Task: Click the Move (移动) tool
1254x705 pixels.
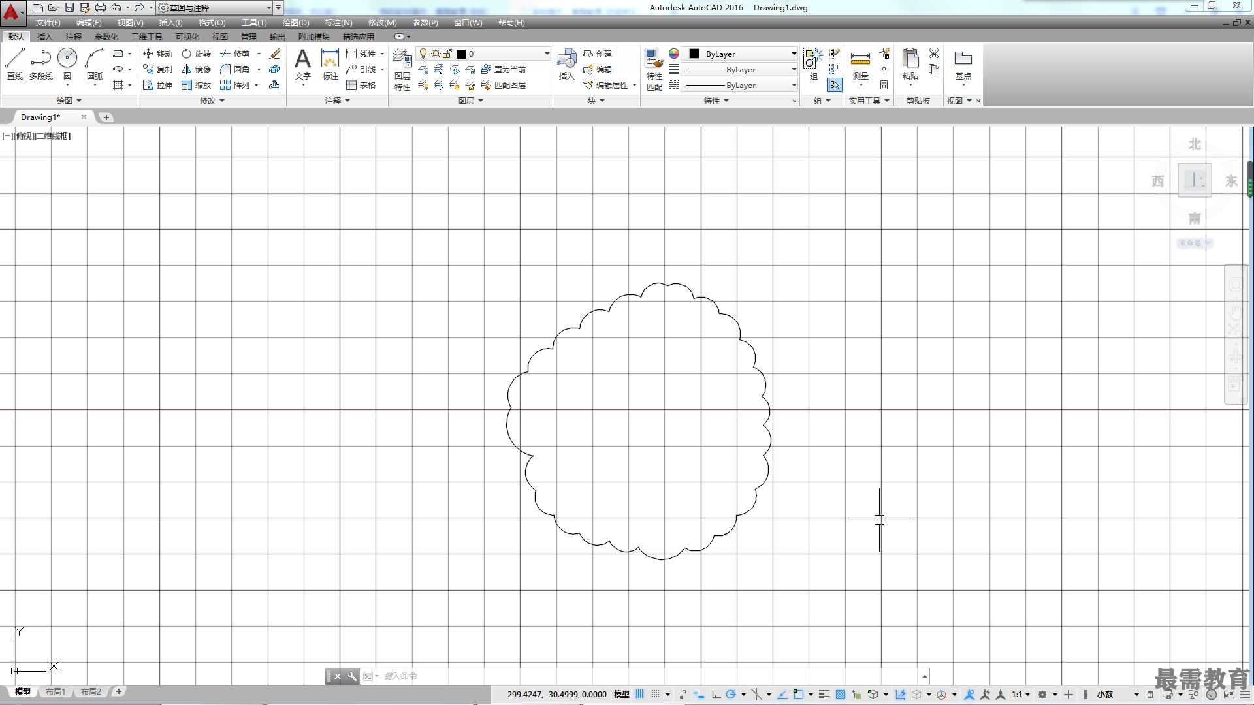Action: [x=157, y=54]
